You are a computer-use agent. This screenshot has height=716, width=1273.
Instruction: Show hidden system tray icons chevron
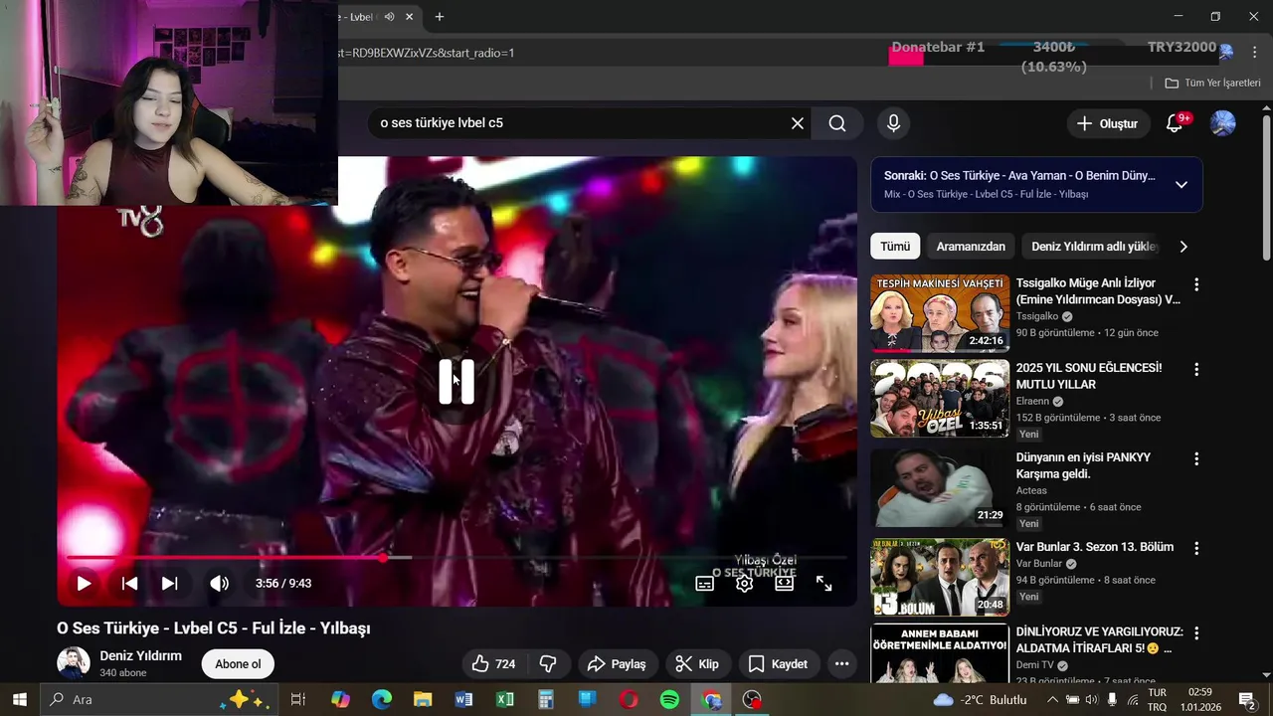coord(1052,699)
